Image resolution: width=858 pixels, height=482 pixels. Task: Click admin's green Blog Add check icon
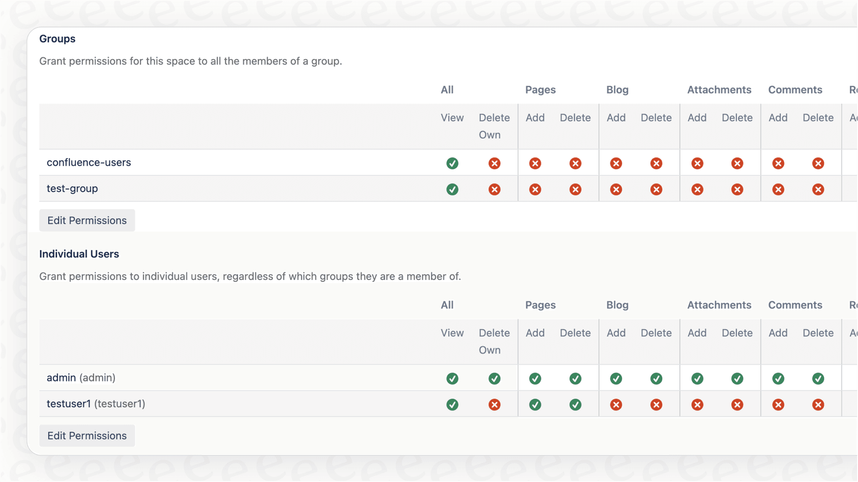pyautogui.click(x=616, y=378)
